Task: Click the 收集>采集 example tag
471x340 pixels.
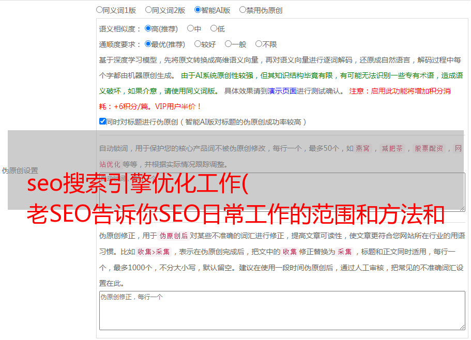Action: click(x=154, y=252)
